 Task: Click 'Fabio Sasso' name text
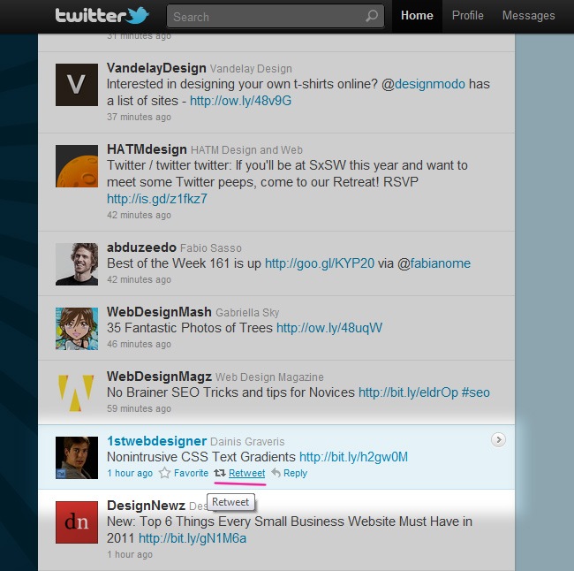point(211,248)
